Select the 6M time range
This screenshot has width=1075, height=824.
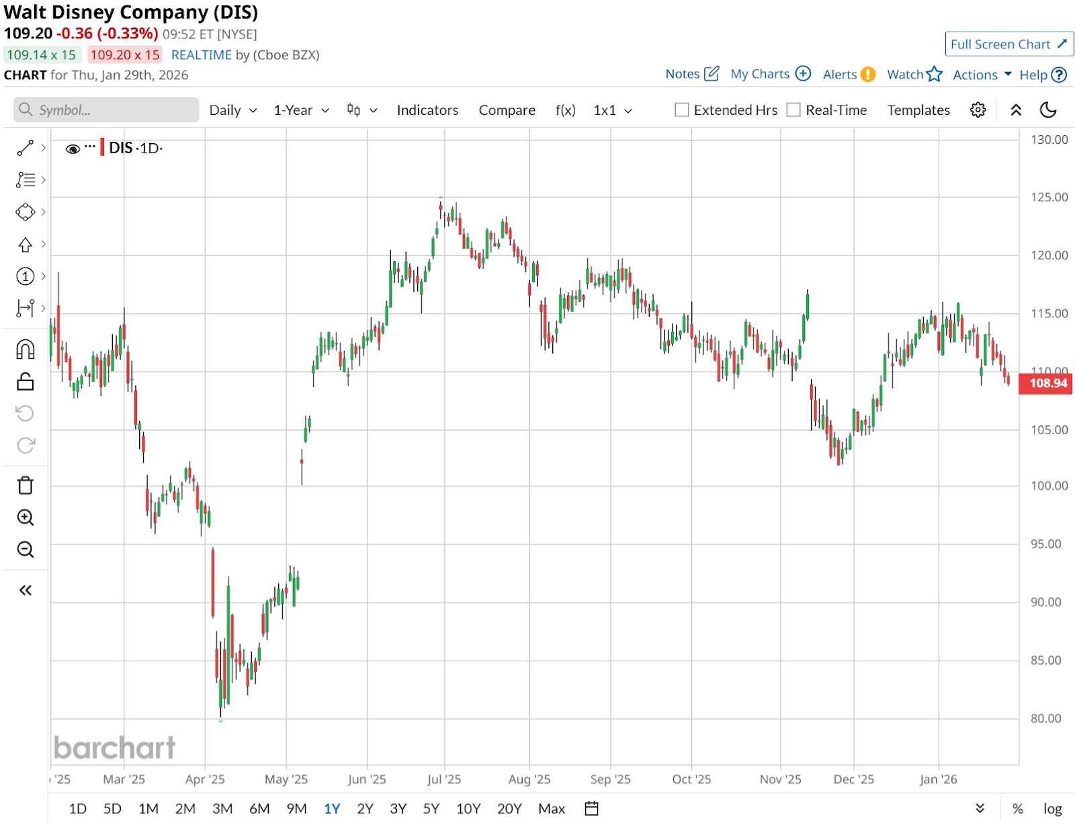point(259,809)
